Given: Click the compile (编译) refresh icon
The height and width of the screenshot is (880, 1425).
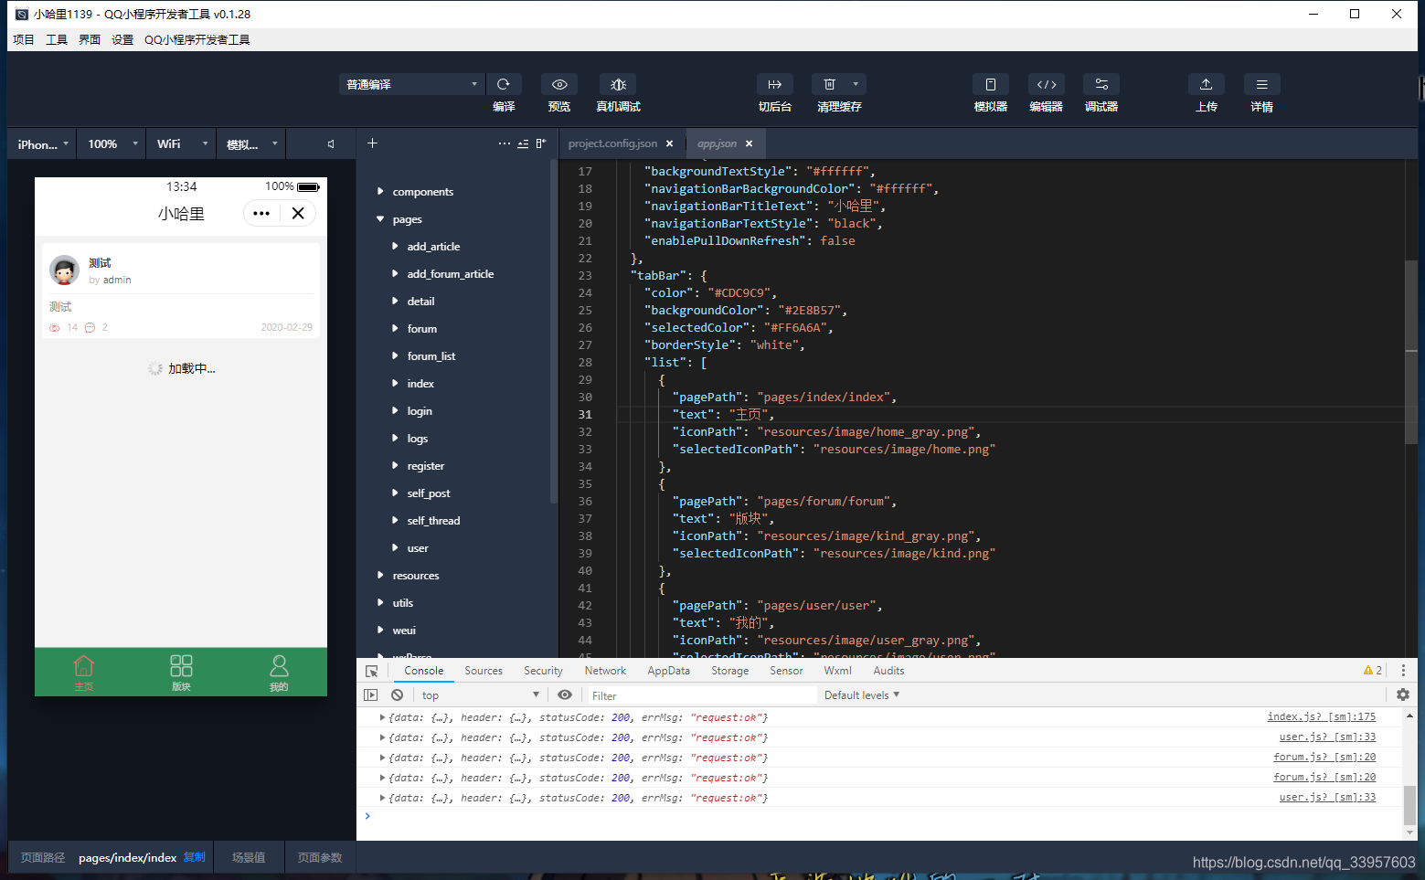Looking at the screenshot, I should click(503, 84).
